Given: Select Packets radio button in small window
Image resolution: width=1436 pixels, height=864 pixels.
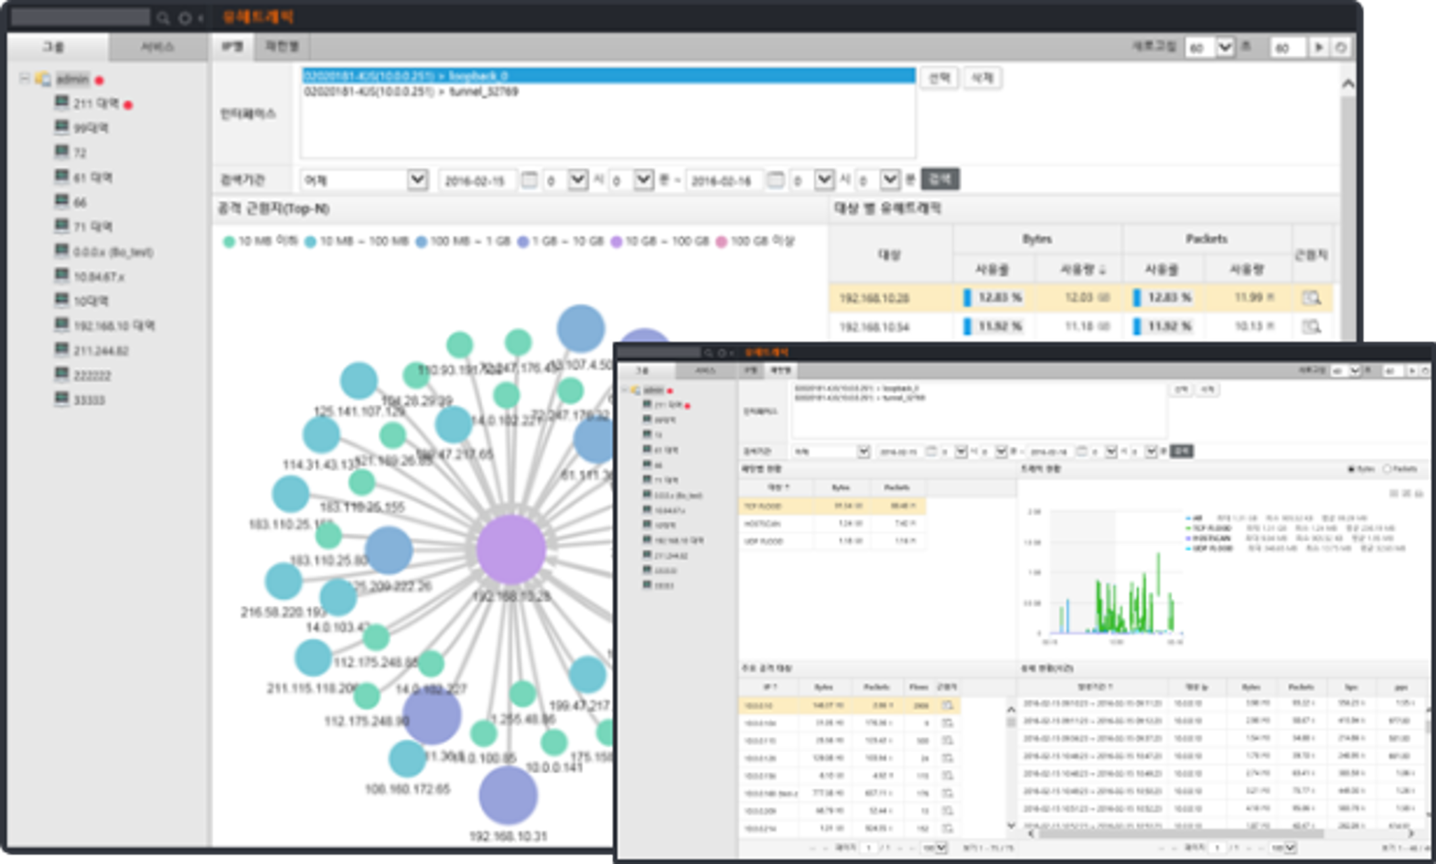Looking at the screenshot, I should (1387, 469).
